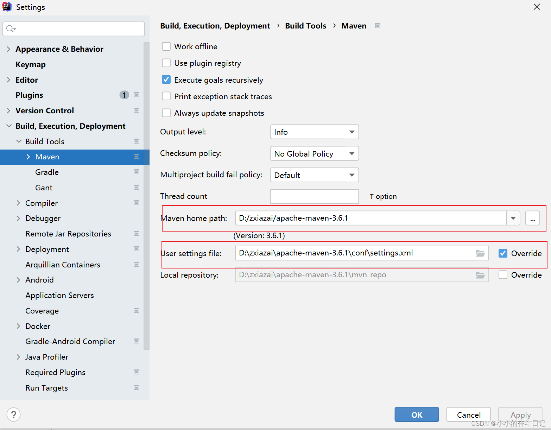Click project-level icon next to Gradle
The height and width of the screenshot is (430, 551).
137,172
